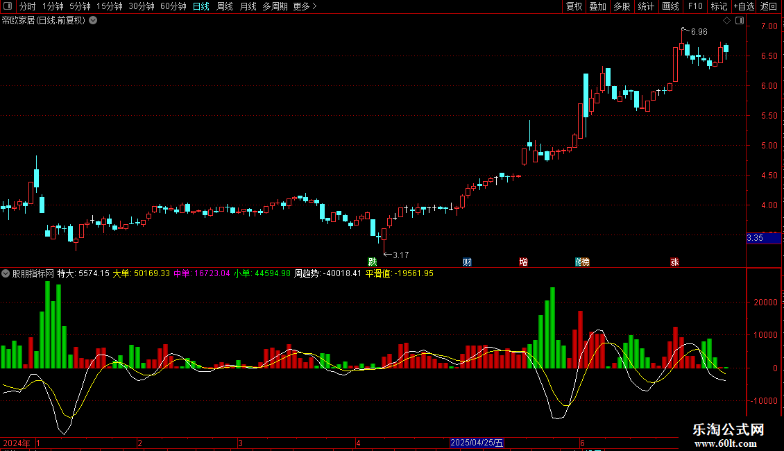This screenshot has height=451, width=784.
Task: Switch to 15分钟 chart period
Action: [x=110, y=6]
